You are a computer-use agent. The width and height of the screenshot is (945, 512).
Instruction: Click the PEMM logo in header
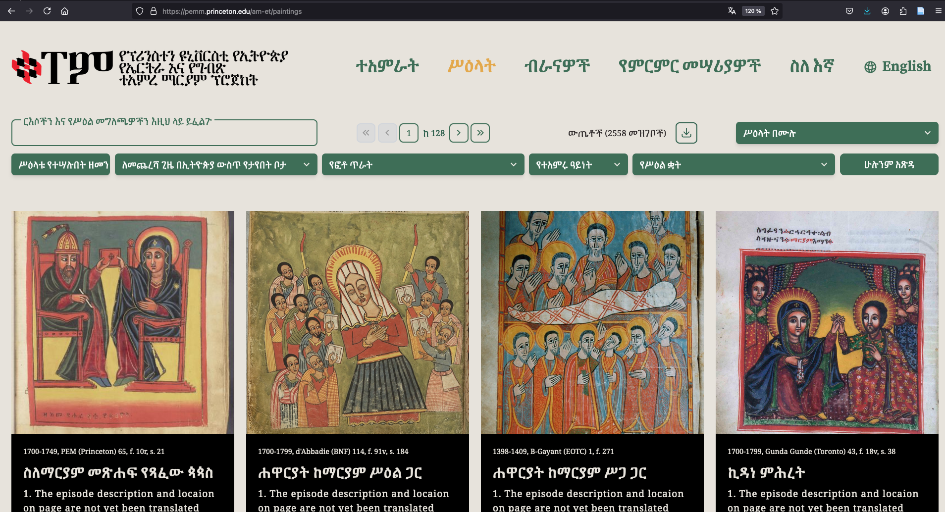click(x=62, y=67)
